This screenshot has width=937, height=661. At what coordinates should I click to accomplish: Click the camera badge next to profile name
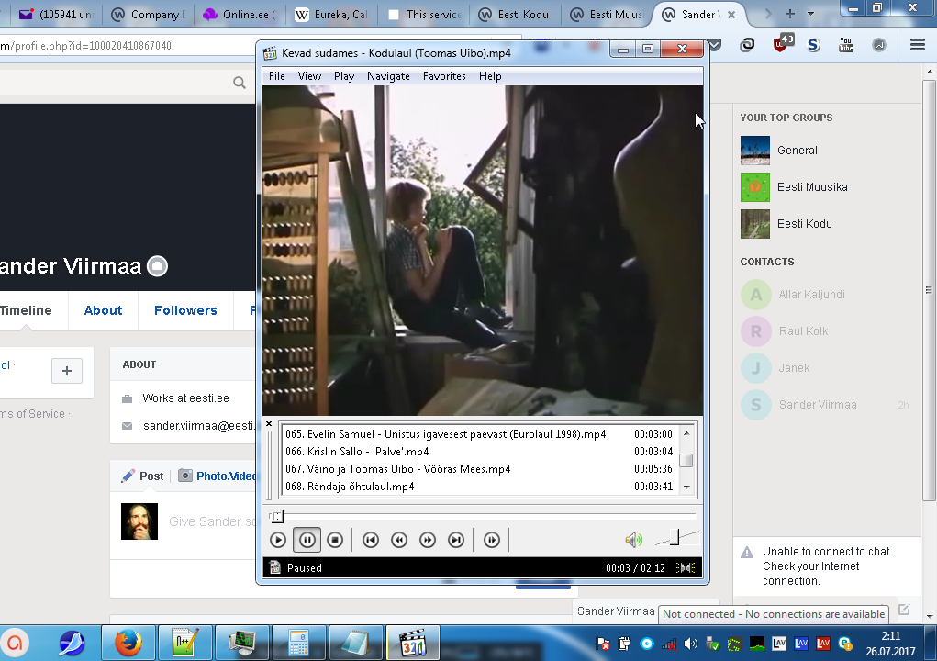coord(157,266)
